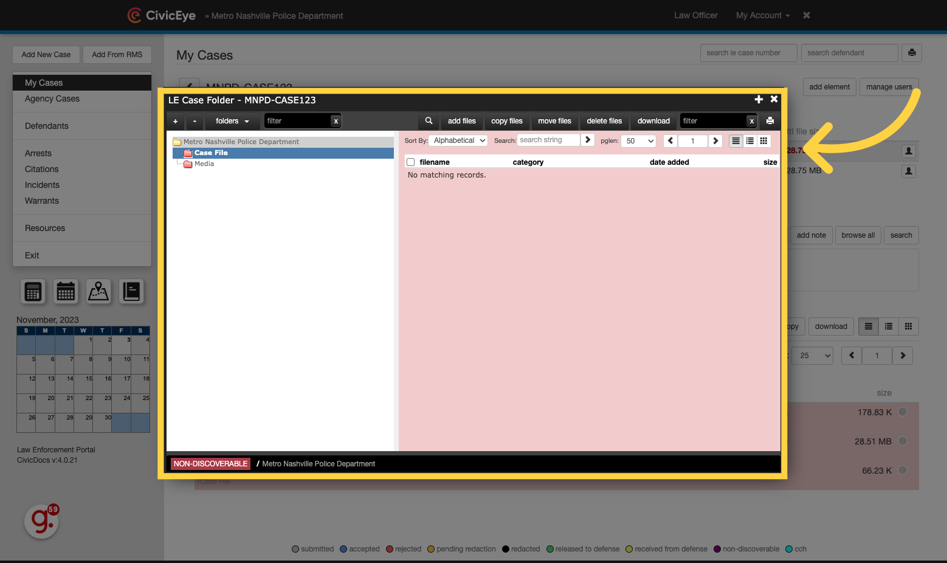Image resolution: width=947 pixels, height=563 pixels.
Task: Select the radio button on 178.83 K row
Action: (x=903, y=412)
